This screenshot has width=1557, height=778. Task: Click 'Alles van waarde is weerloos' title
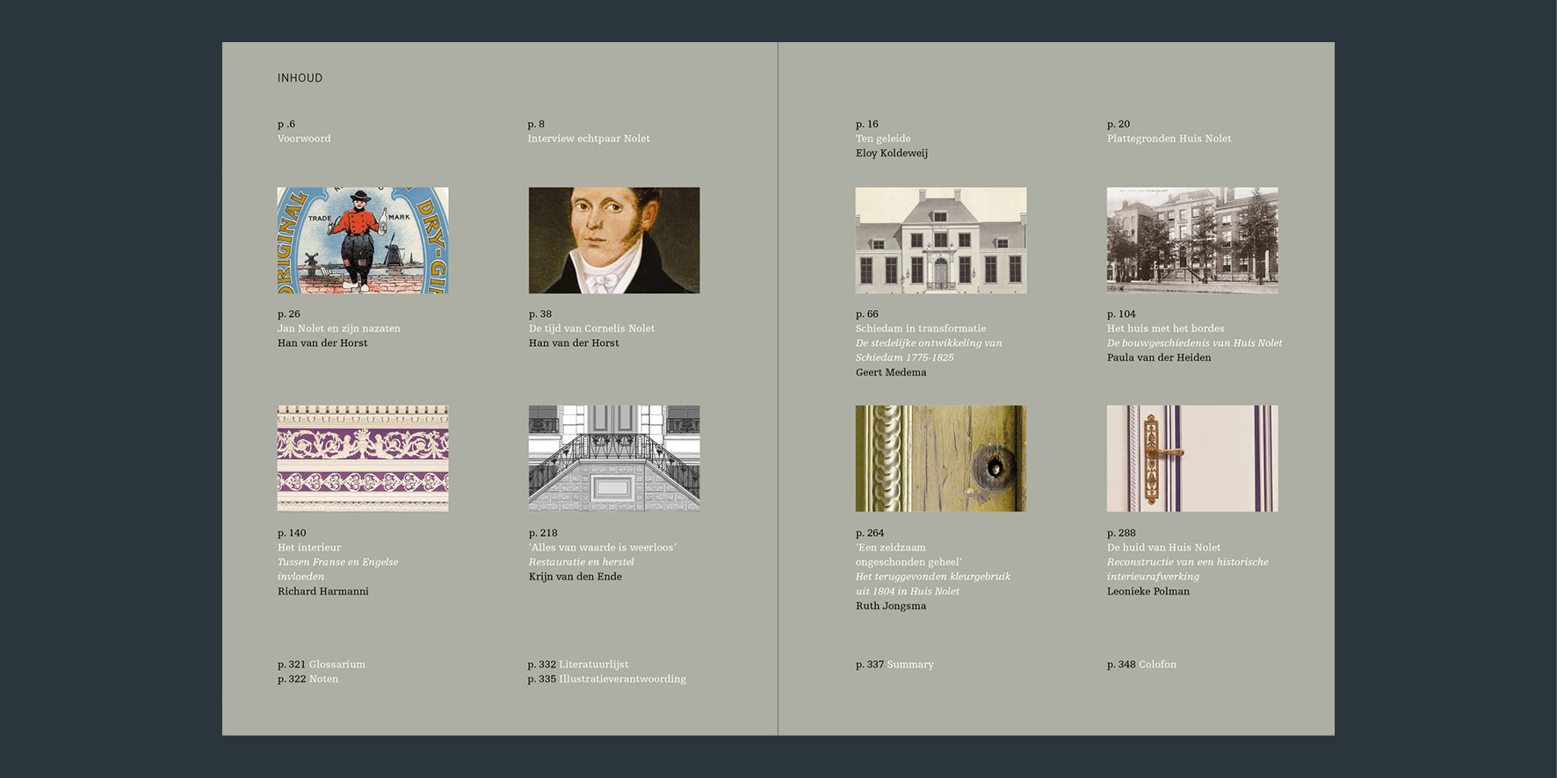(x=603, y=547)
